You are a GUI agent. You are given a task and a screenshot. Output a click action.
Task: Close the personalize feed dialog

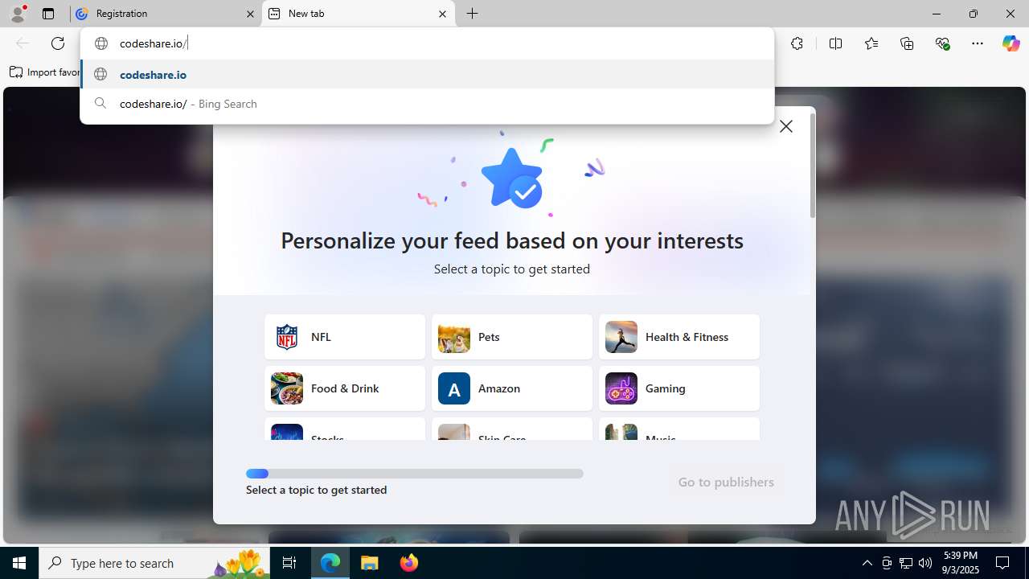pyautogui.click(x=786, y=126)
